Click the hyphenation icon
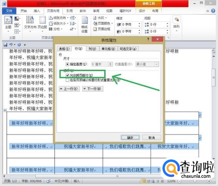The height and width of the screenshot is (186, 218). click(x=73, y=29)
